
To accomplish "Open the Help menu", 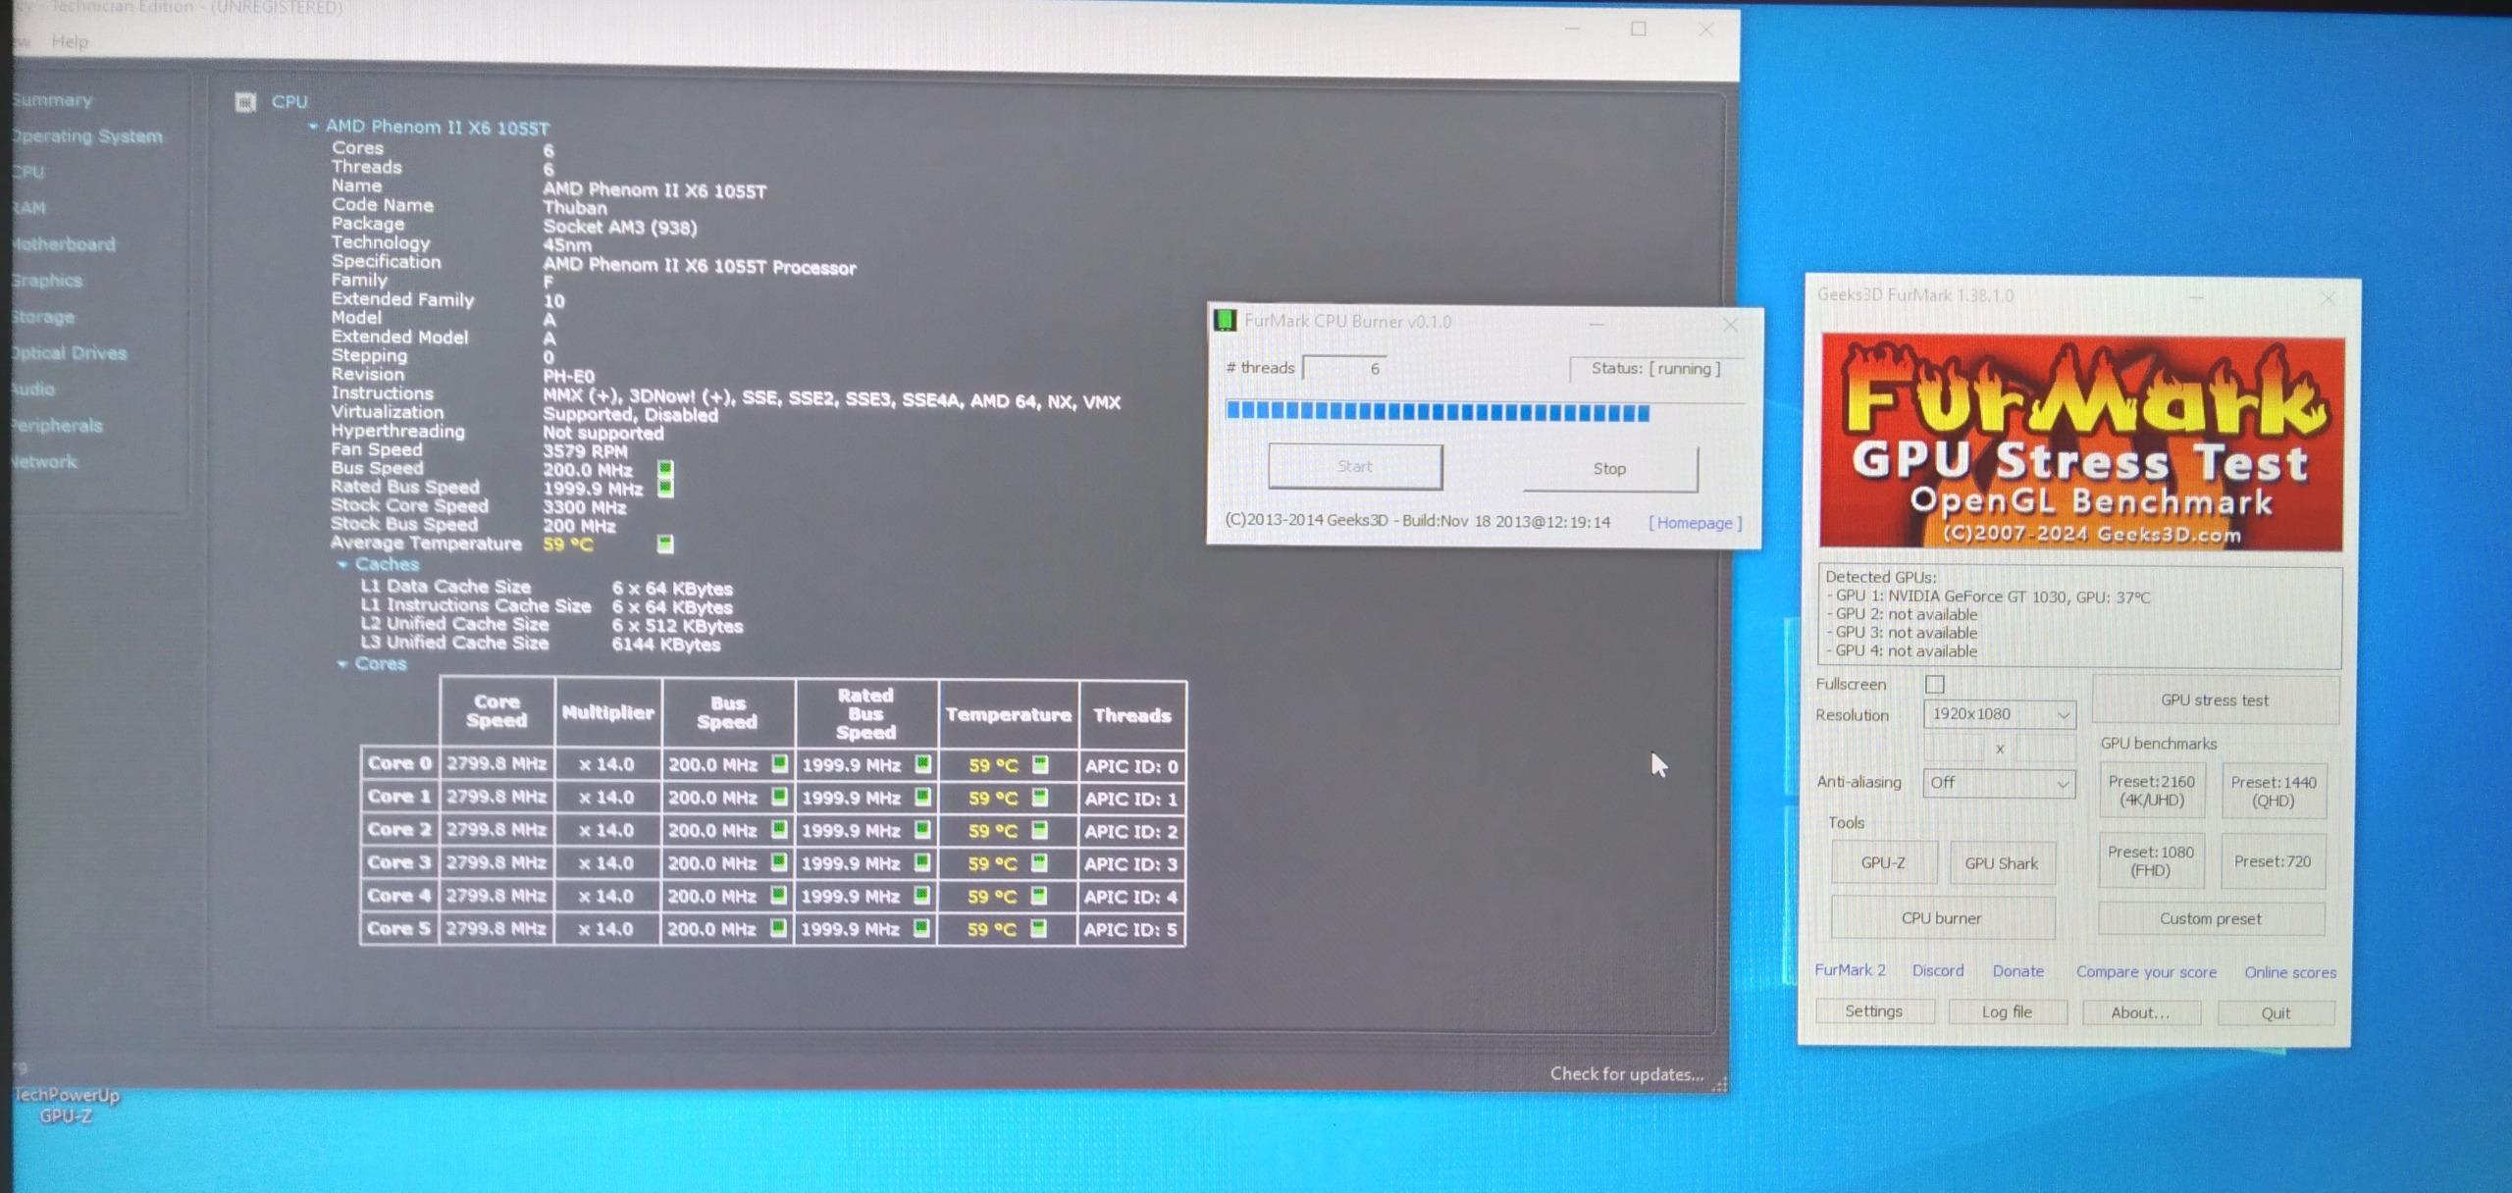I will (70, 41).
